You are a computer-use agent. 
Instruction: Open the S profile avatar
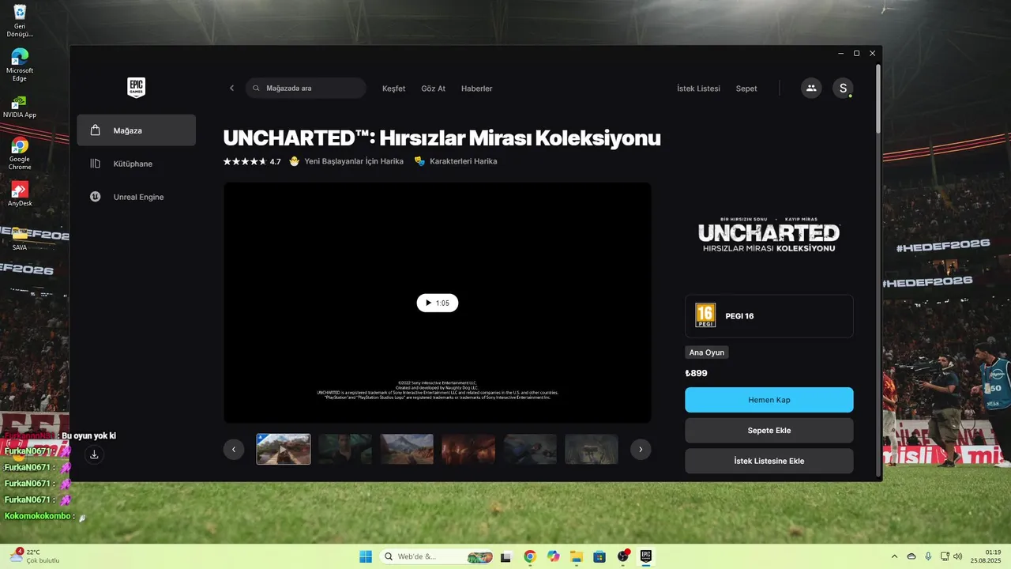click(x=843, y=89)
